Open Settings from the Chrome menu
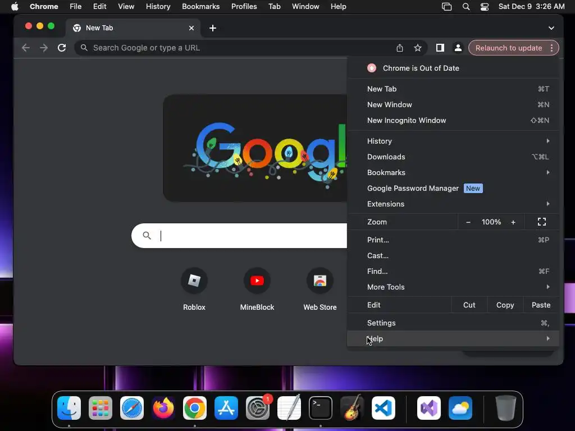Image resolution: width=575 pixels, height=431 pixels. 453,323
